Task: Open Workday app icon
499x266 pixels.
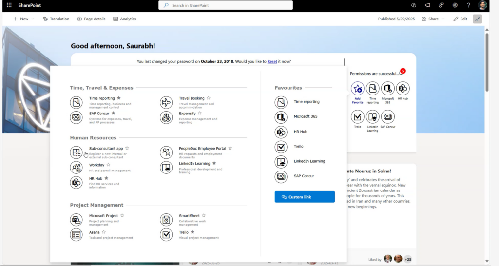Action: tap(77, 168)
